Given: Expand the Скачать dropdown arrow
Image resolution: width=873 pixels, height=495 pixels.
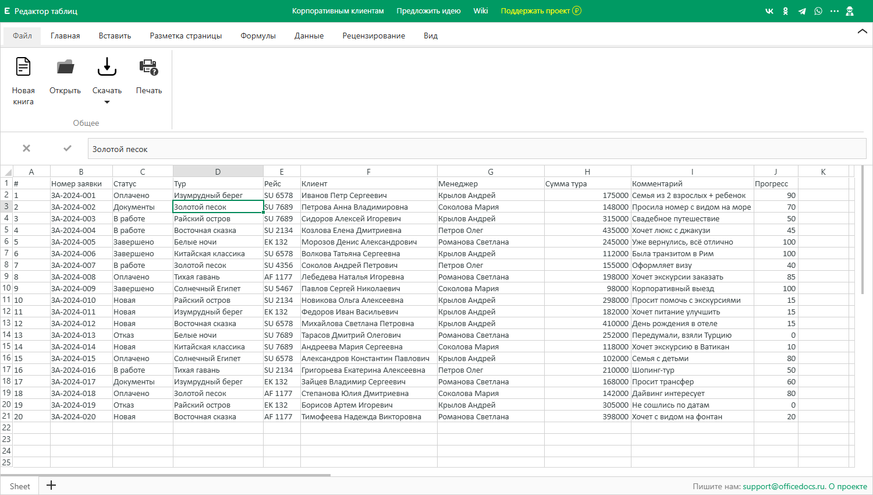Looking at the screenshot, I should (107, 102).
